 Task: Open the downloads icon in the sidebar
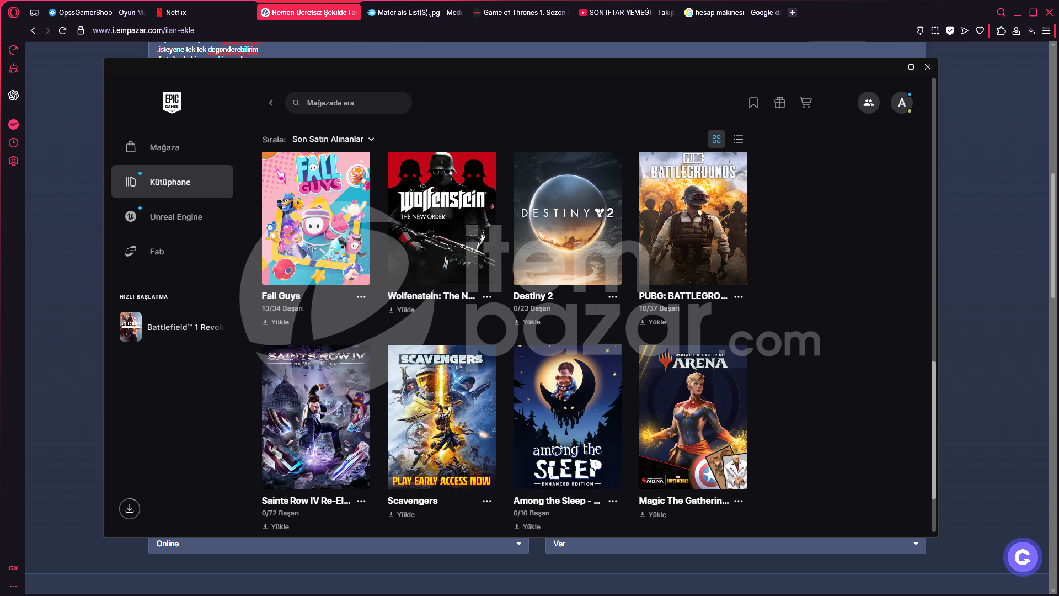point(130,508)
